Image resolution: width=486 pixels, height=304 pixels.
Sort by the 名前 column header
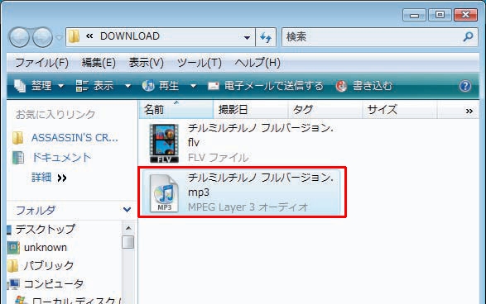click(x=176, y=110)
